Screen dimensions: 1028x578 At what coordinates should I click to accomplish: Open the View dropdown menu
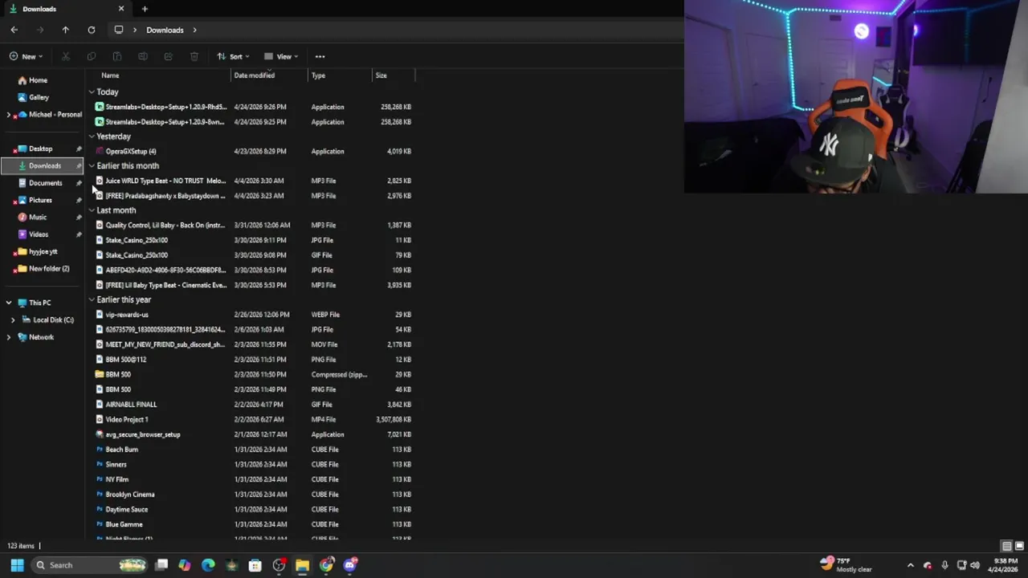point(281,56)
